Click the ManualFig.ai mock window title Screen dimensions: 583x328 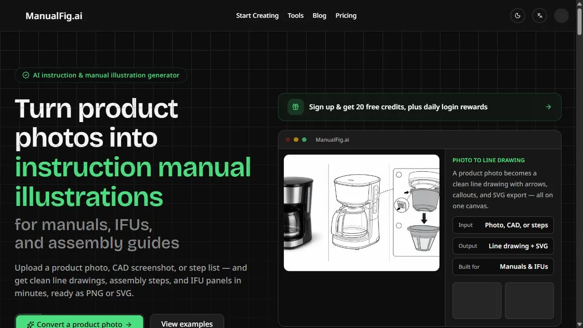332,140
